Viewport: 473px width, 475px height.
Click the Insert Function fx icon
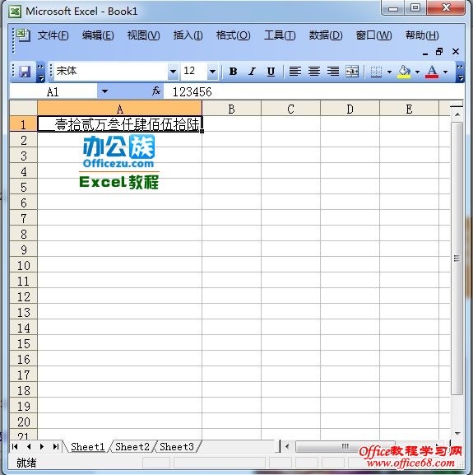156,91
